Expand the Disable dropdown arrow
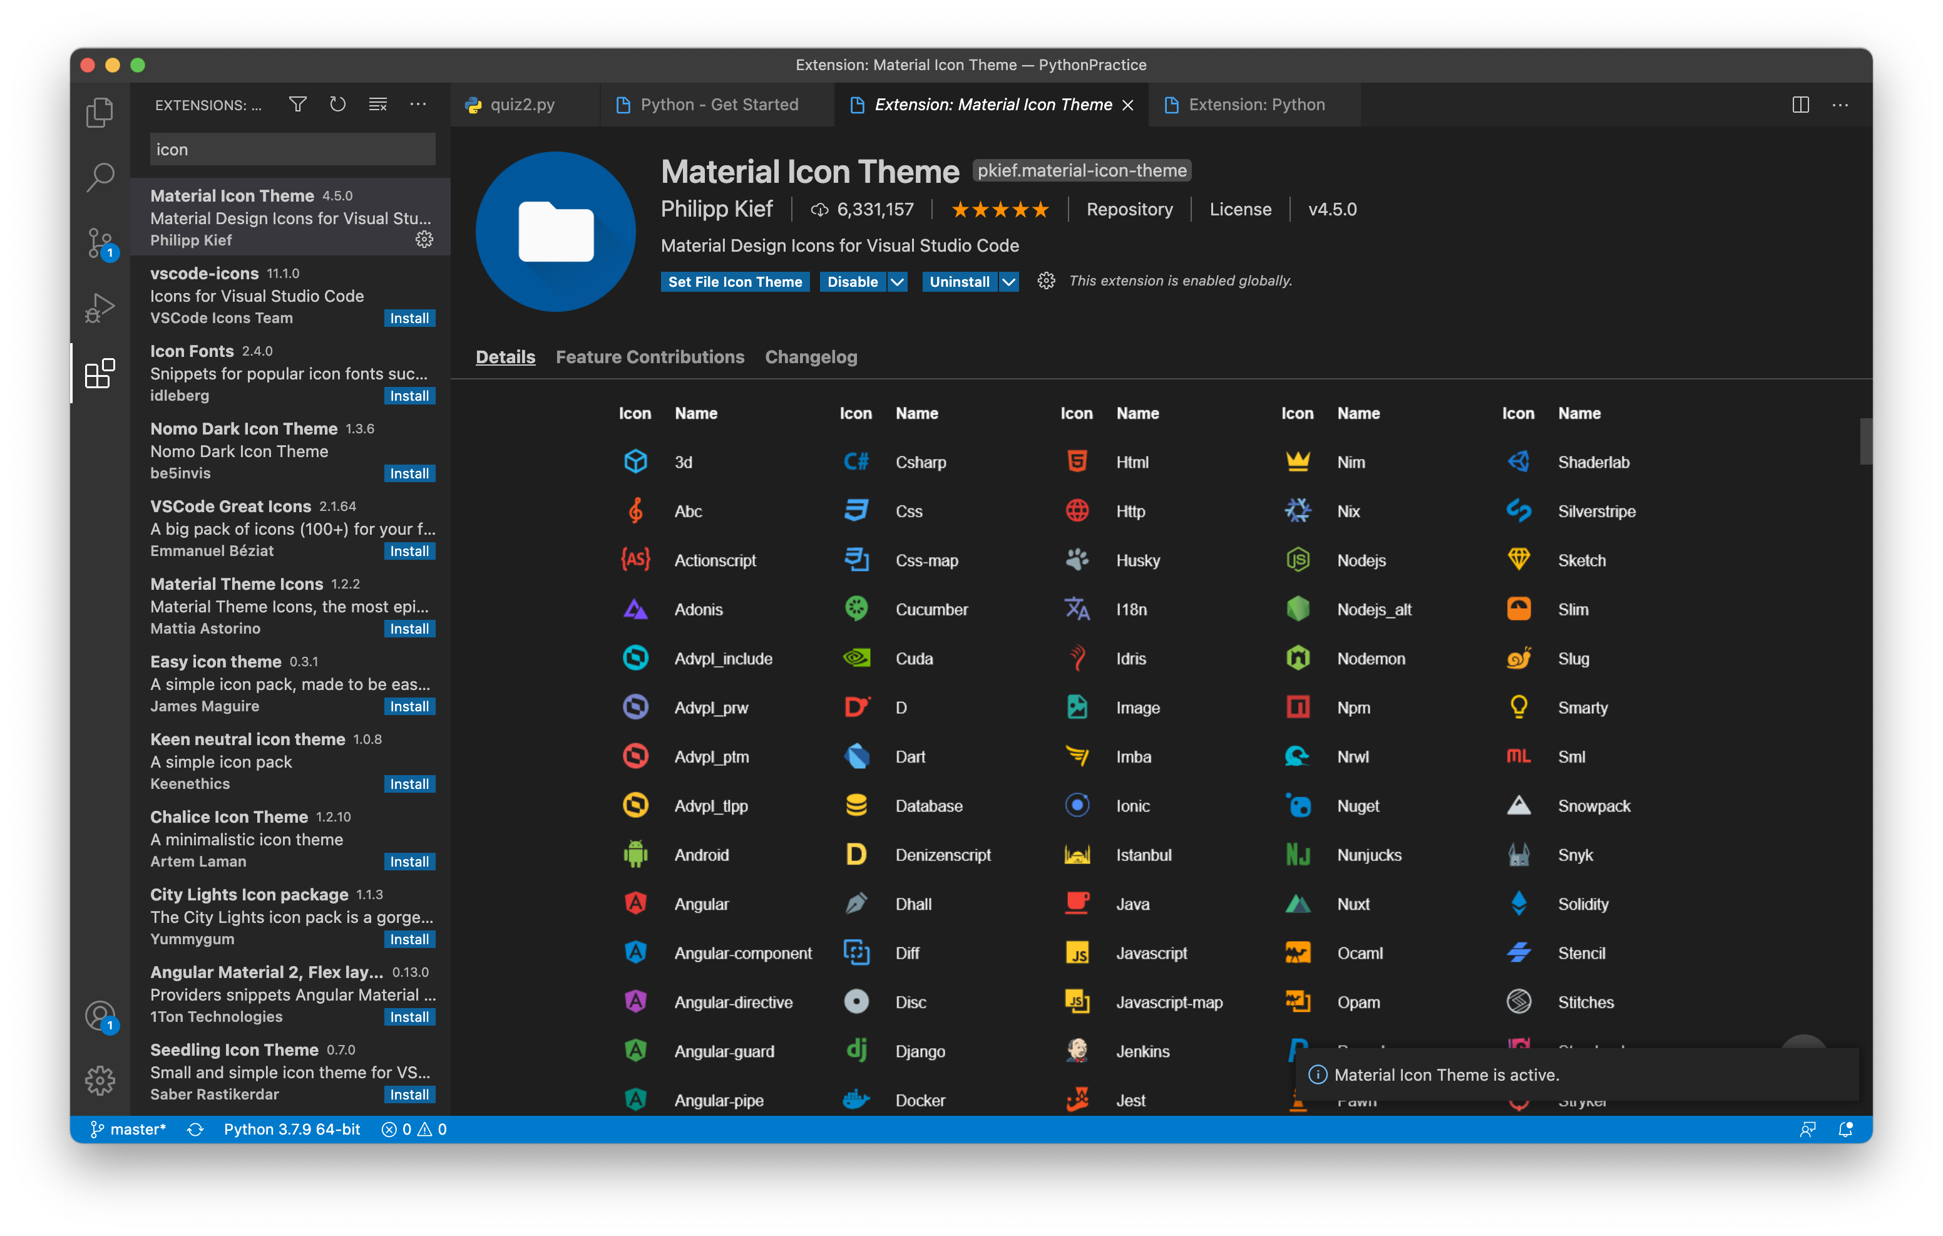 click(897, 282)
